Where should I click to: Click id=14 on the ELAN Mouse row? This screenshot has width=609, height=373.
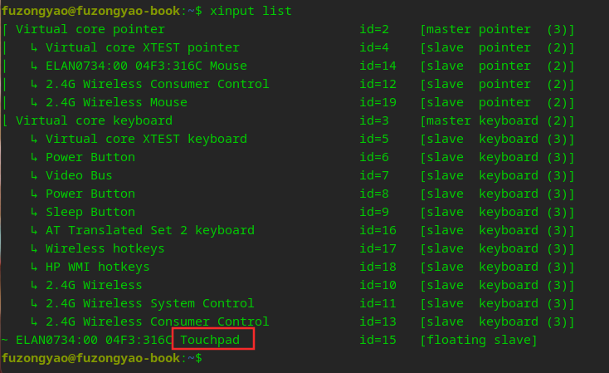(x=378, y=66)
